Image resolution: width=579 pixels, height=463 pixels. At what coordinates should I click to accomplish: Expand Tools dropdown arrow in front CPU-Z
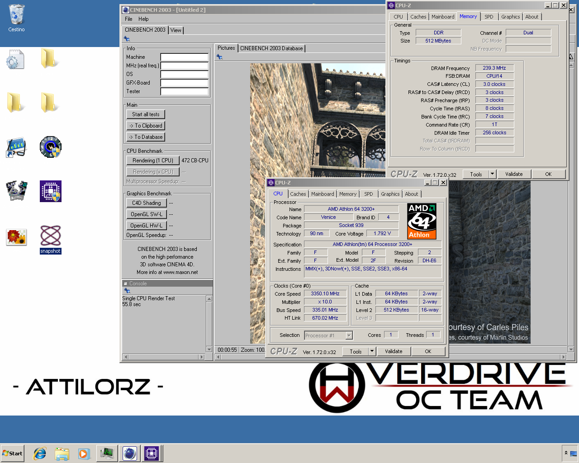372,351
